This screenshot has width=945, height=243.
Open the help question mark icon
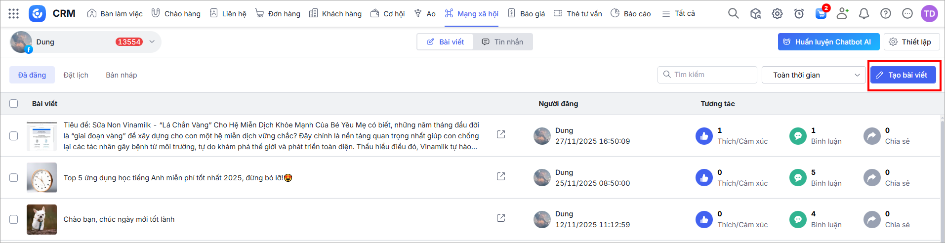pyautogui.click(x=886, y=14)
